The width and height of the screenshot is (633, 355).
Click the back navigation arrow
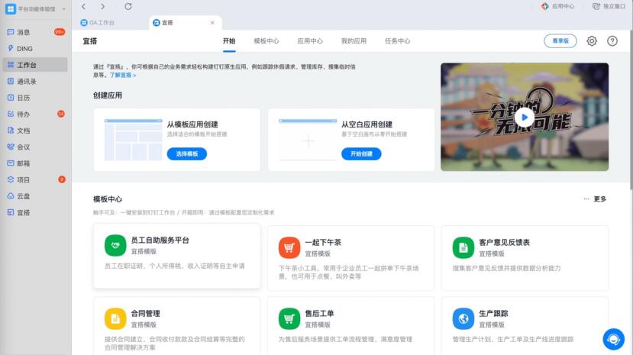[x=83, y=6]
